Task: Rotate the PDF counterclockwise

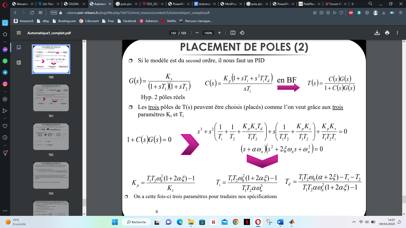Action: click(242, 33)
